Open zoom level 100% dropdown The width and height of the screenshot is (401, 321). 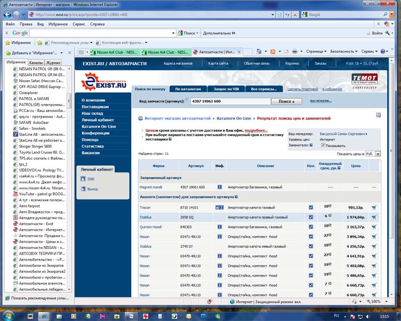tap(387, 301)
